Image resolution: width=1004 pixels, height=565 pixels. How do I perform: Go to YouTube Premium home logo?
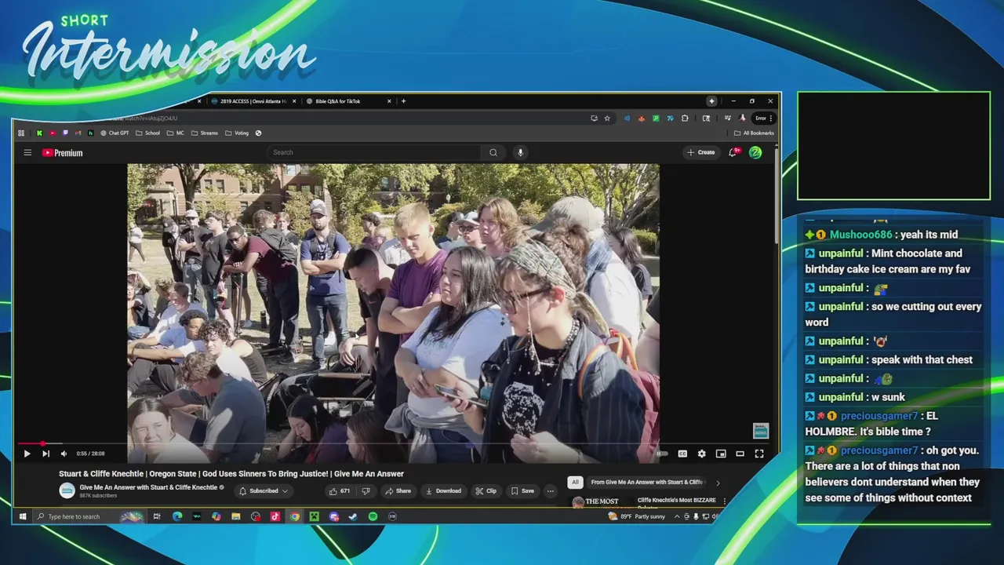pyautogui.click(x=62, y=153)
